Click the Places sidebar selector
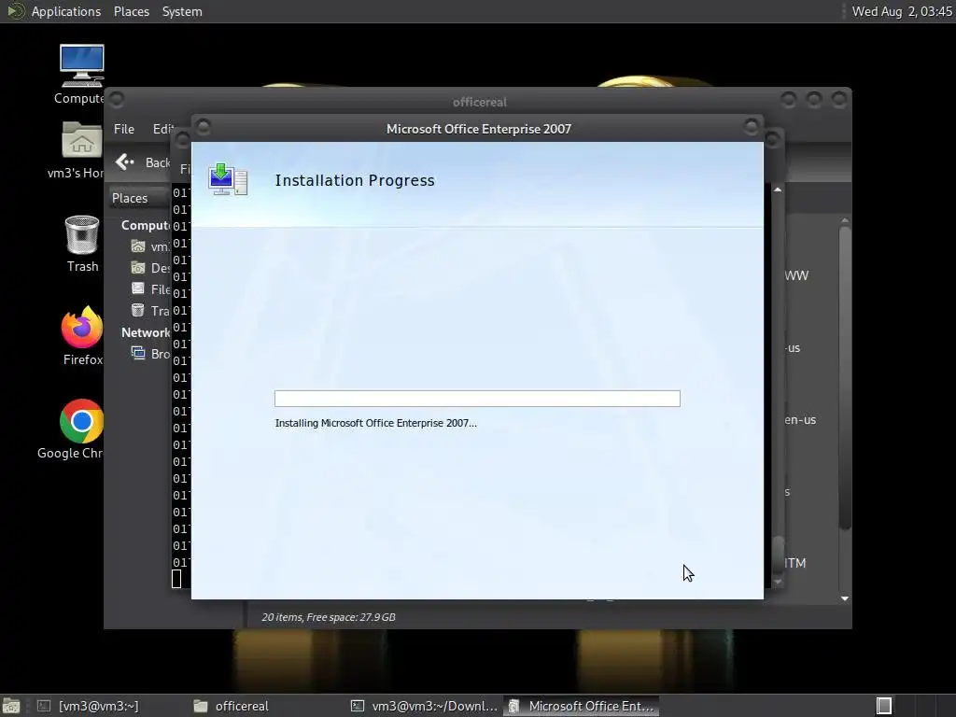 point(139,198)
